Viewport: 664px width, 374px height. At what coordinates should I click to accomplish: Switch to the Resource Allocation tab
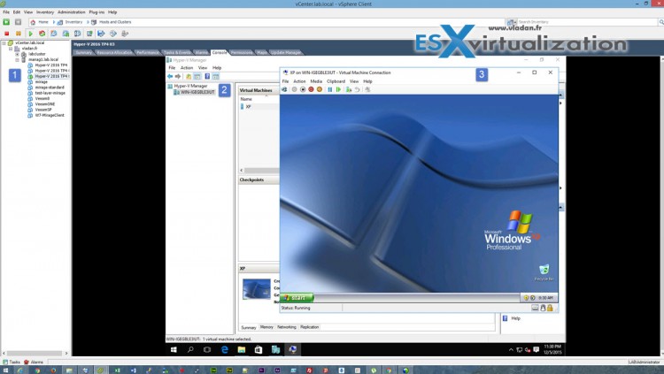click(x=114, y=52)
